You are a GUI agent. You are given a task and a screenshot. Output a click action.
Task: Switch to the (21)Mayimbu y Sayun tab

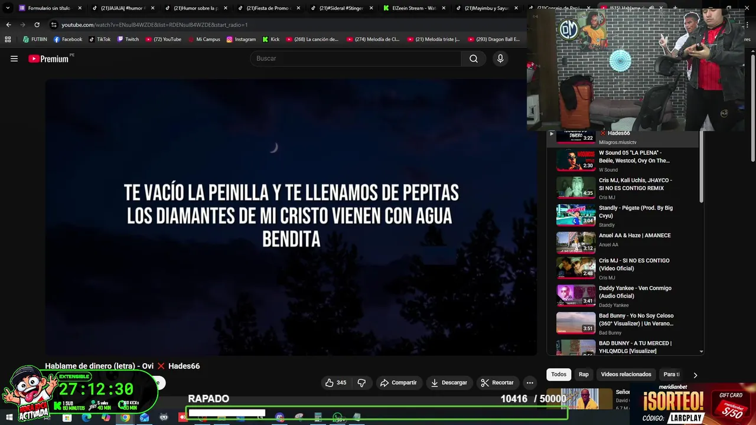(x=486, y=8)
